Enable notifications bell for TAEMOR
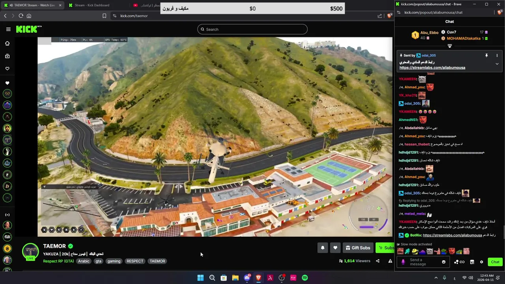 pos(323,248)
